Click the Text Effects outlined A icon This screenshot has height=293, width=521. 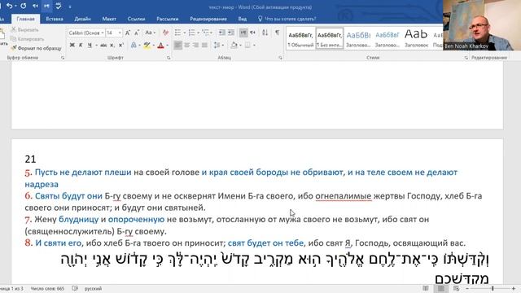pyautogui.click(x=134, y=45)
